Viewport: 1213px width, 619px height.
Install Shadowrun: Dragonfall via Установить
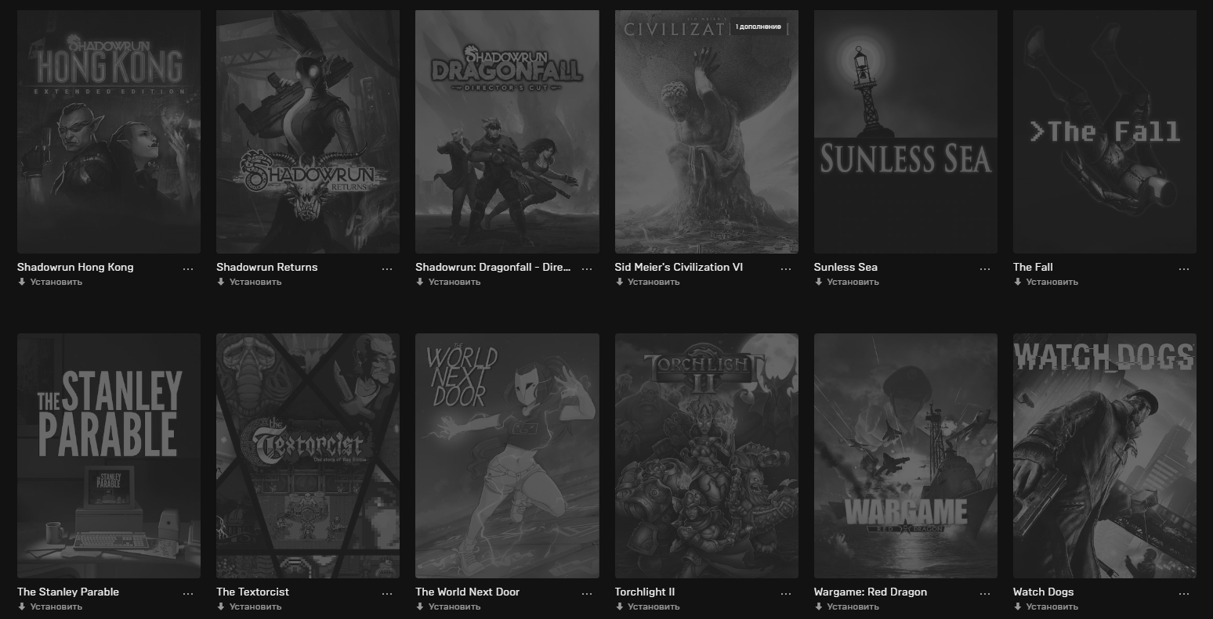[x=448, y=282]
